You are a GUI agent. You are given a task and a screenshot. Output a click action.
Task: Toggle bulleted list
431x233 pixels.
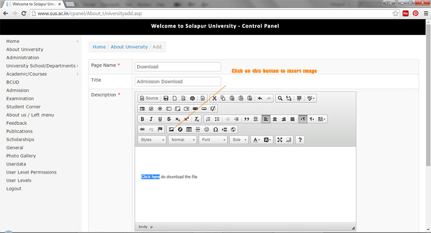[x=217, y=119]
